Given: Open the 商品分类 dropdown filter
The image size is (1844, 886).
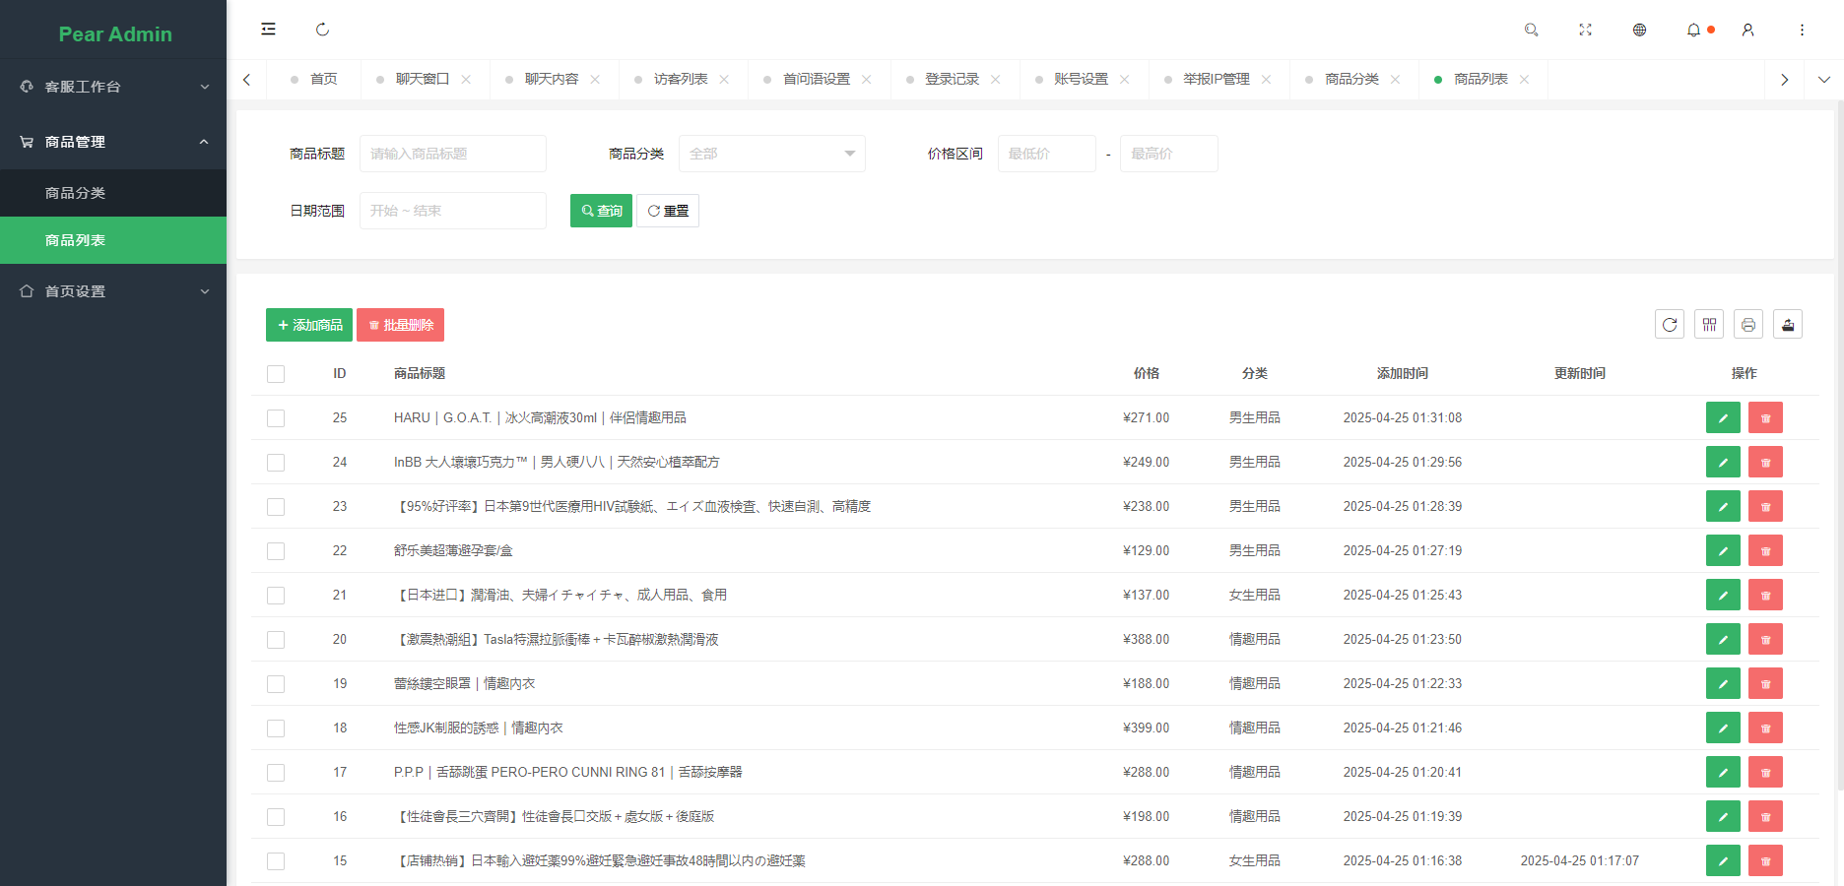Looking at the screenshot, I should point(771,154).
